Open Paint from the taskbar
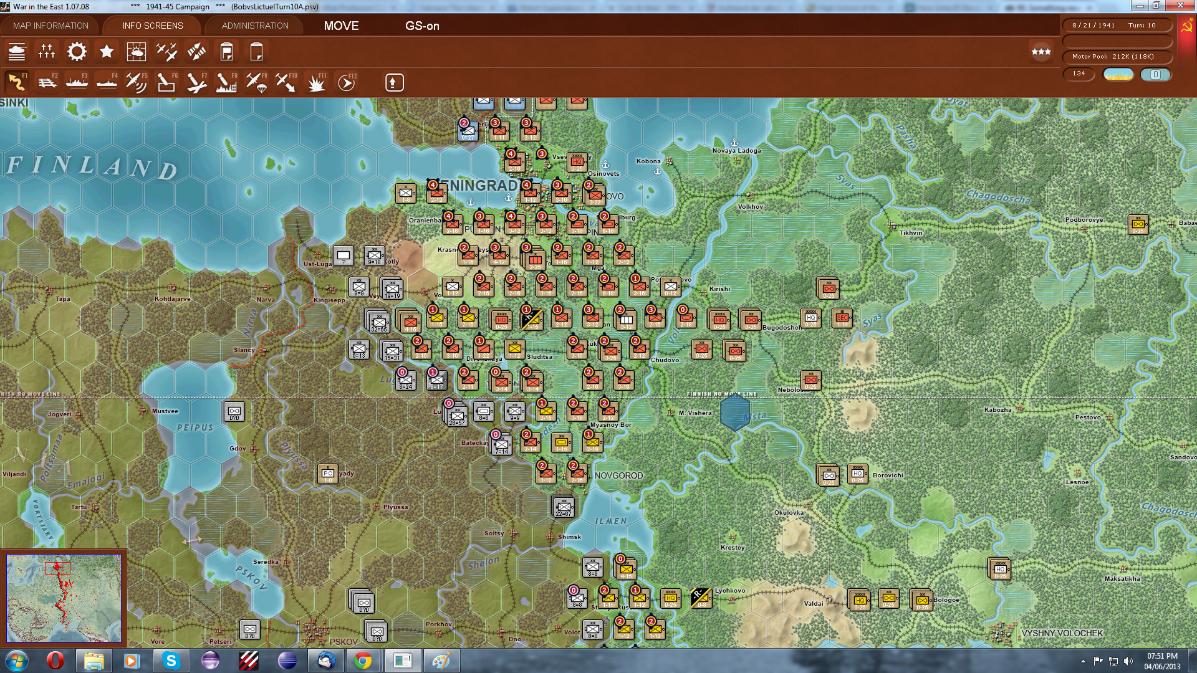Screen dimensions: 1197x673 pyautogui.click(x=441, y=661)
